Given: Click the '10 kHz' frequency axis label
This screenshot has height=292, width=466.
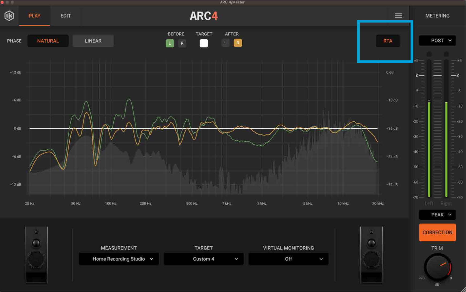Looking at the screenshot, I should [343, 204].
